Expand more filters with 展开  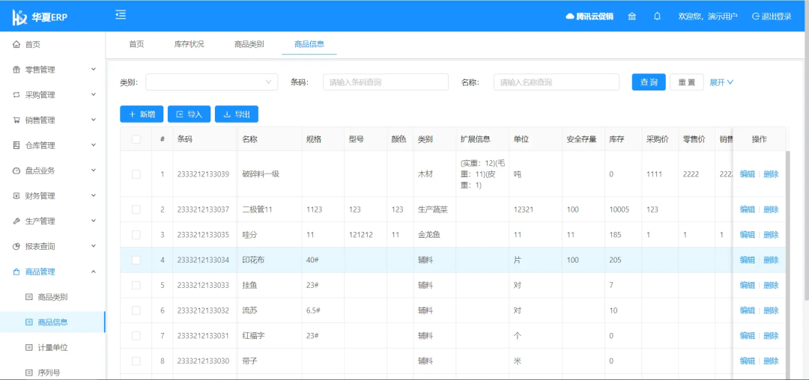pos(722,82)
